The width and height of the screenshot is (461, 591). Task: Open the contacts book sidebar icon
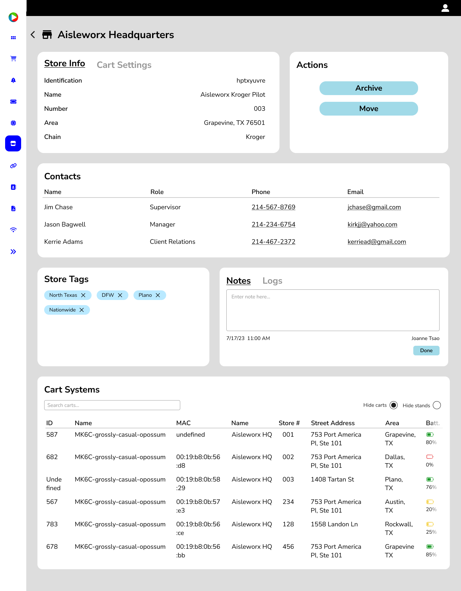(x=13, y=187)
